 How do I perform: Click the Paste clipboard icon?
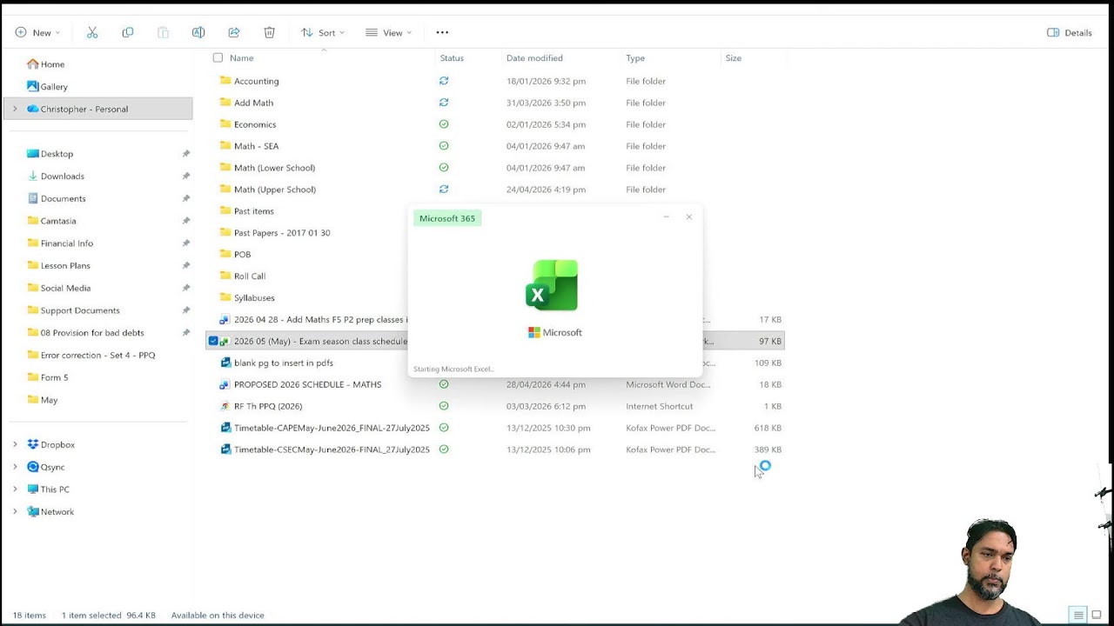click(x=163, y=32)
